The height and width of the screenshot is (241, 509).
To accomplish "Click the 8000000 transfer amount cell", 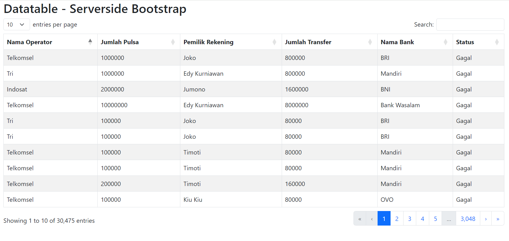I will 330,105.
